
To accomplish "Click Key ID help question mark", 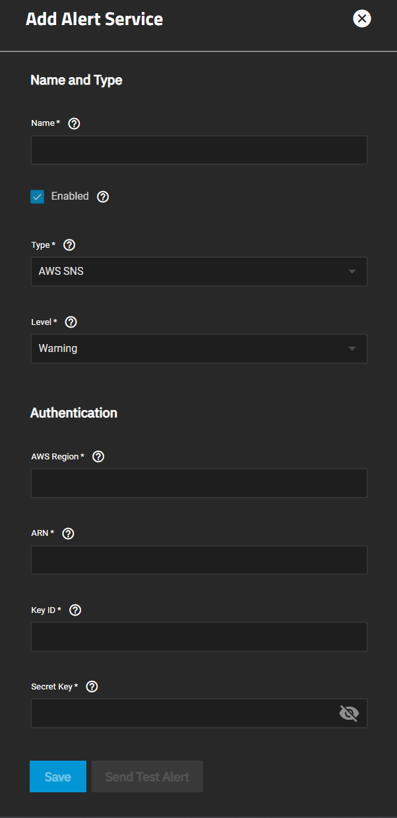I will tap(75, 610).
